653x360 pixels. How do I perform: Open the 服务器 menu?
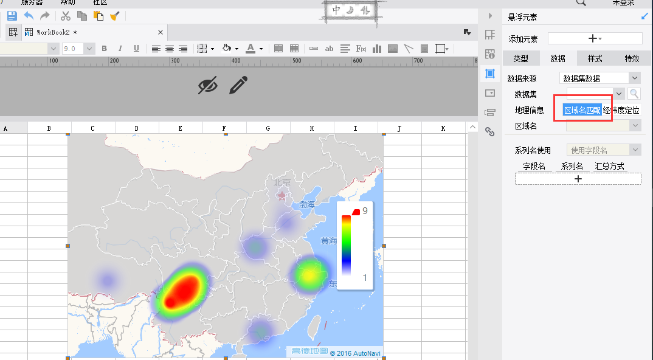[32, 2]
